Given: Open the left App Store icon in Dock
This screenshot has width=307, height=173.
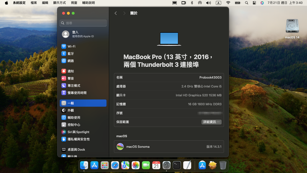Looking at the screenshot, I should [94, 165].
